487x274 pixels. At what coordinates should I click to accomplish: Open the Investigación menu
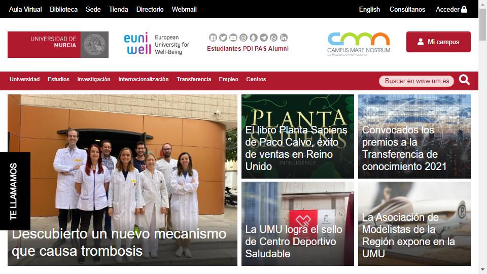94,79
